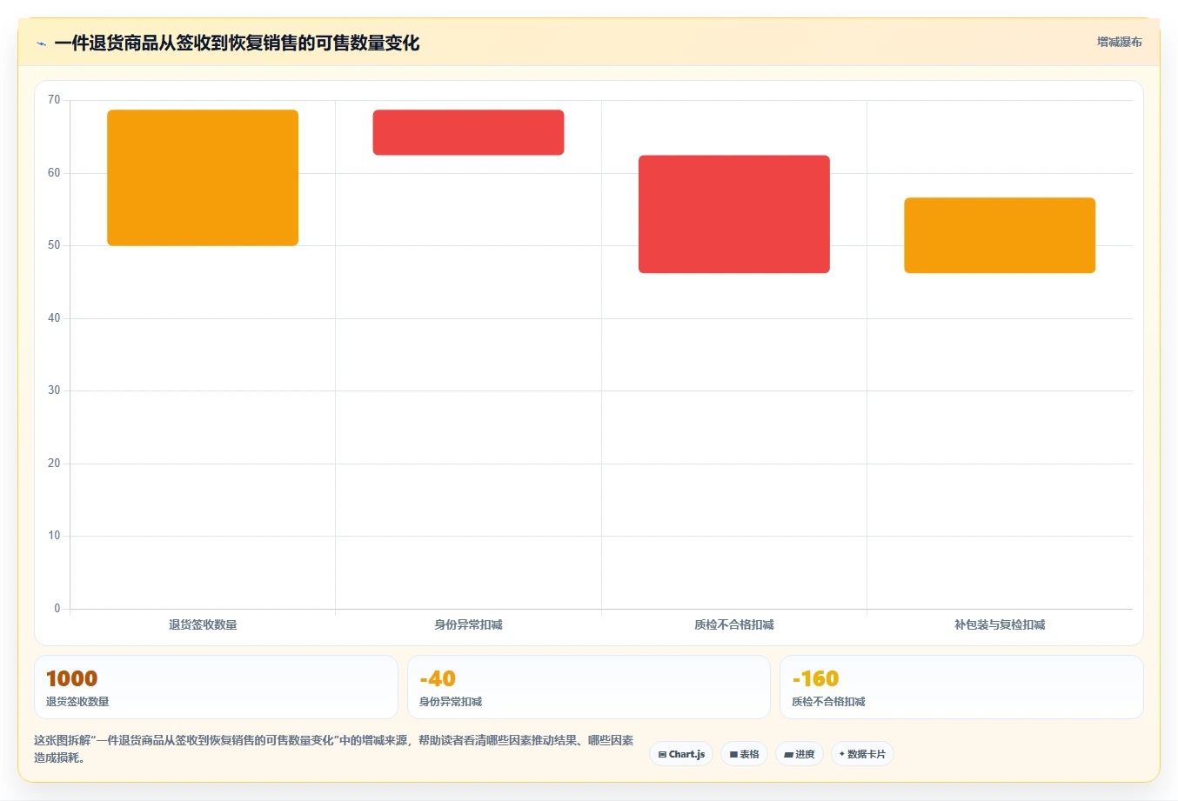This screenshot has width=1178, height=801.
Task: Click the -160 质检不合格扣减 data card
Action: click(x=961, y=687)
